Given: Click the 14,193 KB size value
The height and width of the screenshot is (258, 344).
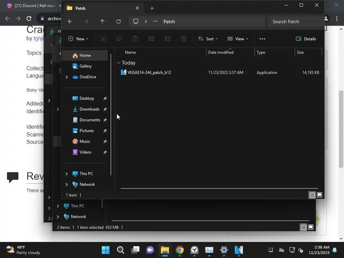Looking at the screenshot, I should pyautogui.click(x=311, y=73).
